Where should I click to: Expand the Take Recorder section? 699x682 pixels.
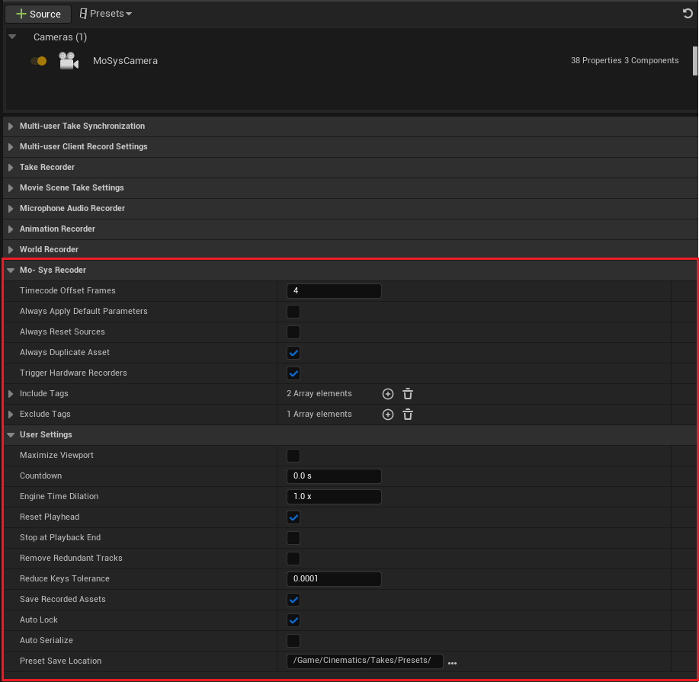pyautogui.click(x=11, y=168)
